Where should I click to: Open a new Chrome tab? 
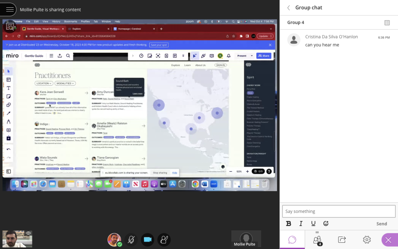click(x=161, y=29)
